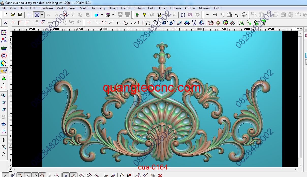Open the Sculpt menu
The height and width of the screenshot is (177, 307).
point(84,8)
